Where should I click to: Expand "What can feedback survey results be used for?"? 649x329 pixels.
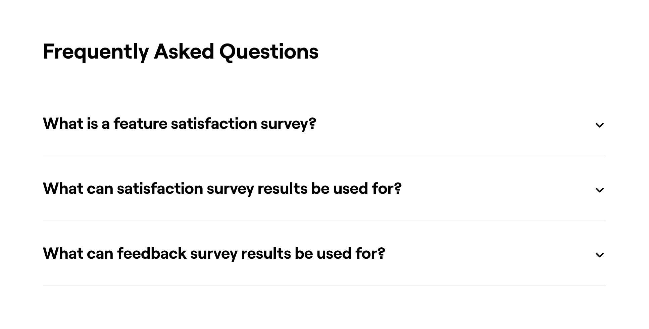click(x=214, y=253)
